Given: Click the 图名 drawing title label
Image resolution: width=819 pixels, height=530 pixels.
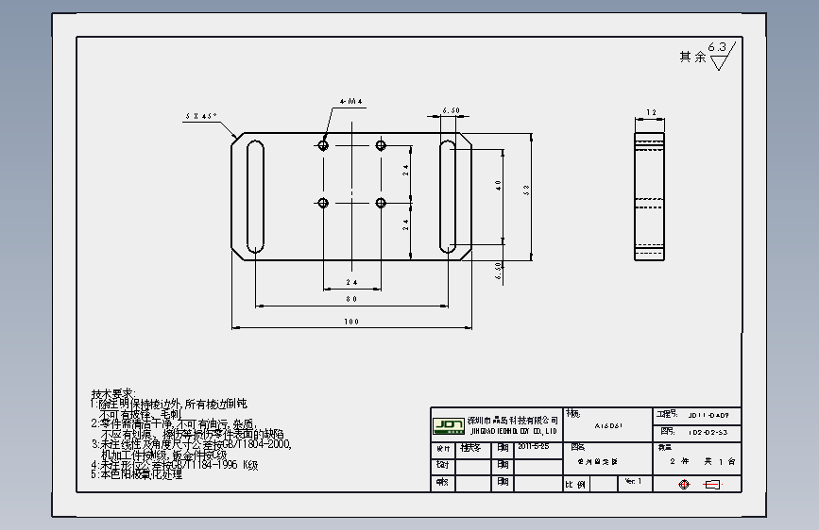Looking at the screenshot, I should click(578, 447).
